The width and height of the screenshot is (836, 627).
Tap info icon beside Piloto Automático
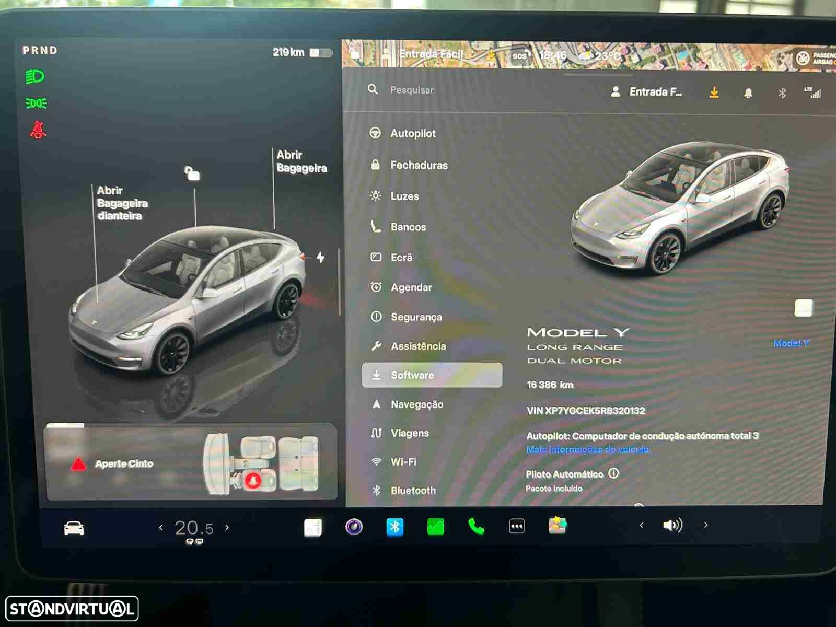pos(613,473)
